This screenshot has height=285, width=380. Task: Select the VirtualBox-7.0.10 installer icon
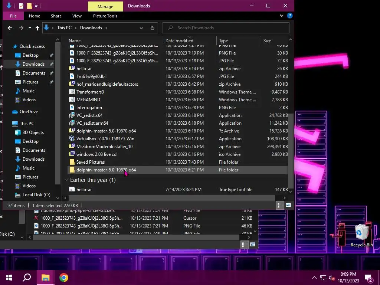coord(72,138)
